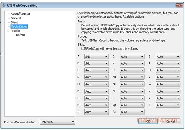Select Media Drives tree item
This screenshot has height=130, width=185.
point(19,26)
